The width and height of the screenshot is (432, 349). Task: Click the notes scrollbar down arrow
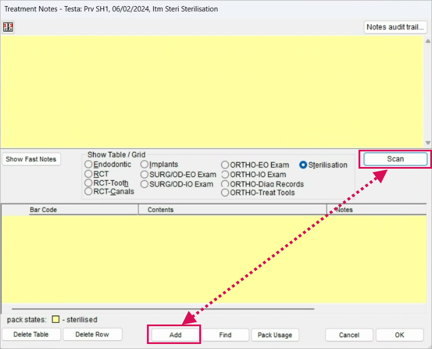click(x=428, y=142)
